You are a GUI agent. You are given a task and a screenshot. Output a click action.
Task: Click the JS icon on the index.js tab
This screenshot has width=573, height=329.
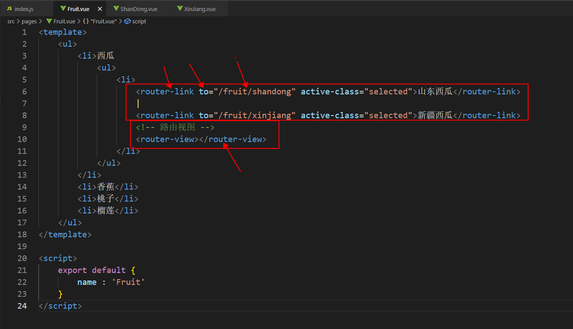pos(9,8)
